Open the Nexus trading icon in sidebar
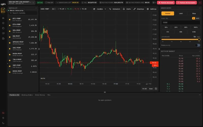 pyautogui.click(x=3, y=10)
